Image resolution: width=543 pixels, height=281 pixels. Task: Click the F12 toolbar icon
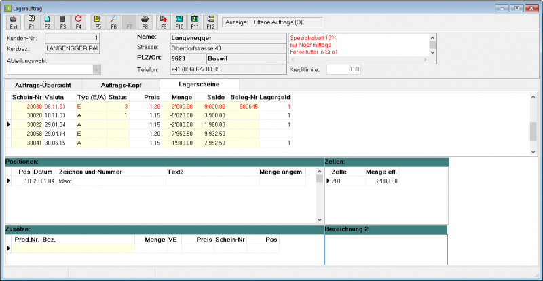[x=210, y=22]
